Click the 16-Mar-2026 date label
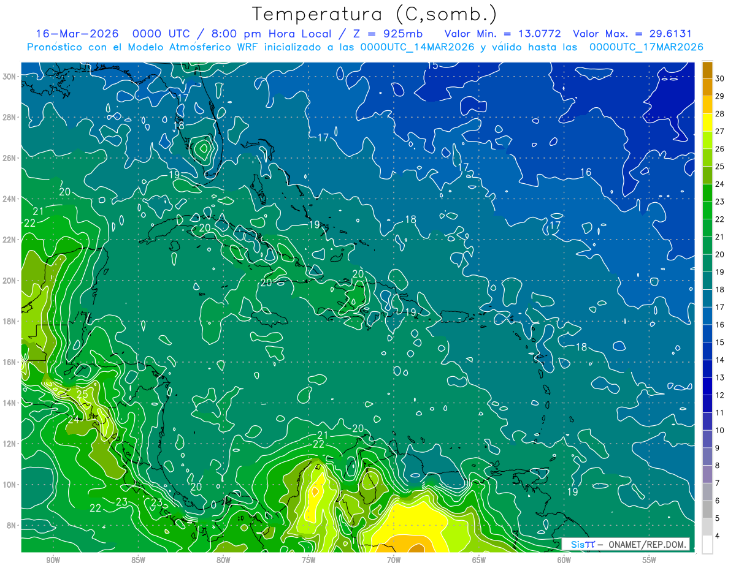 [76, 34]
